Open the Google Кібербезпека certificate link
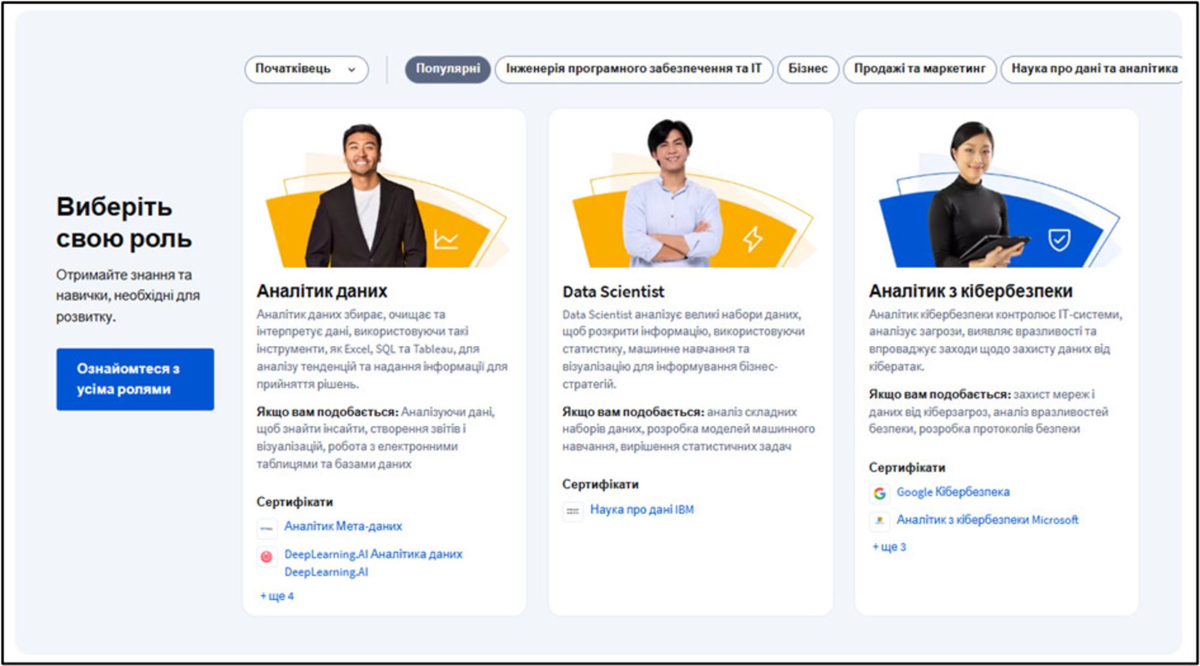 pyautogui.click(x=953, y=492)
